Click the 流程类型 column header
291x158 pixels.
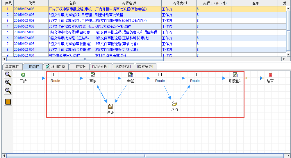coord(179,3)
